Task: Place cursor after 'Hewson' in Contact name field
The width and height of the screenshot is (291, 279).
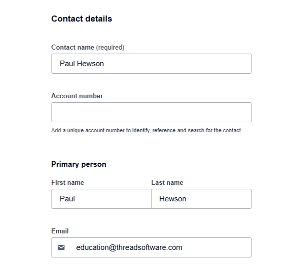Action: pos(104,64)
